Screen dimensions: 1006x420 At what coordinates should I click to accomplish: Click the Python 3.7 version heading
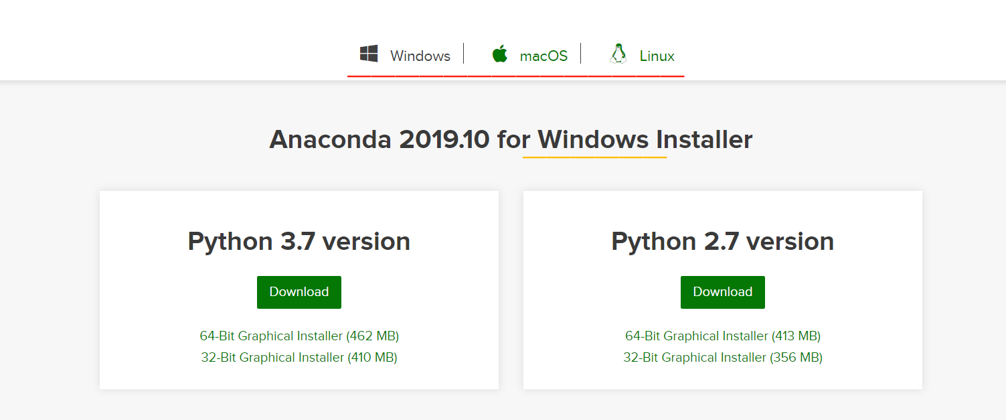click(299, 241)
